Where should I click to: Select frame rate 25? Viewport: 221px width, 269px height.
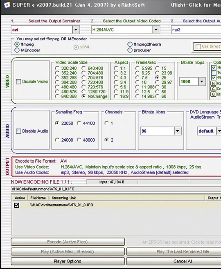(157, 77)
